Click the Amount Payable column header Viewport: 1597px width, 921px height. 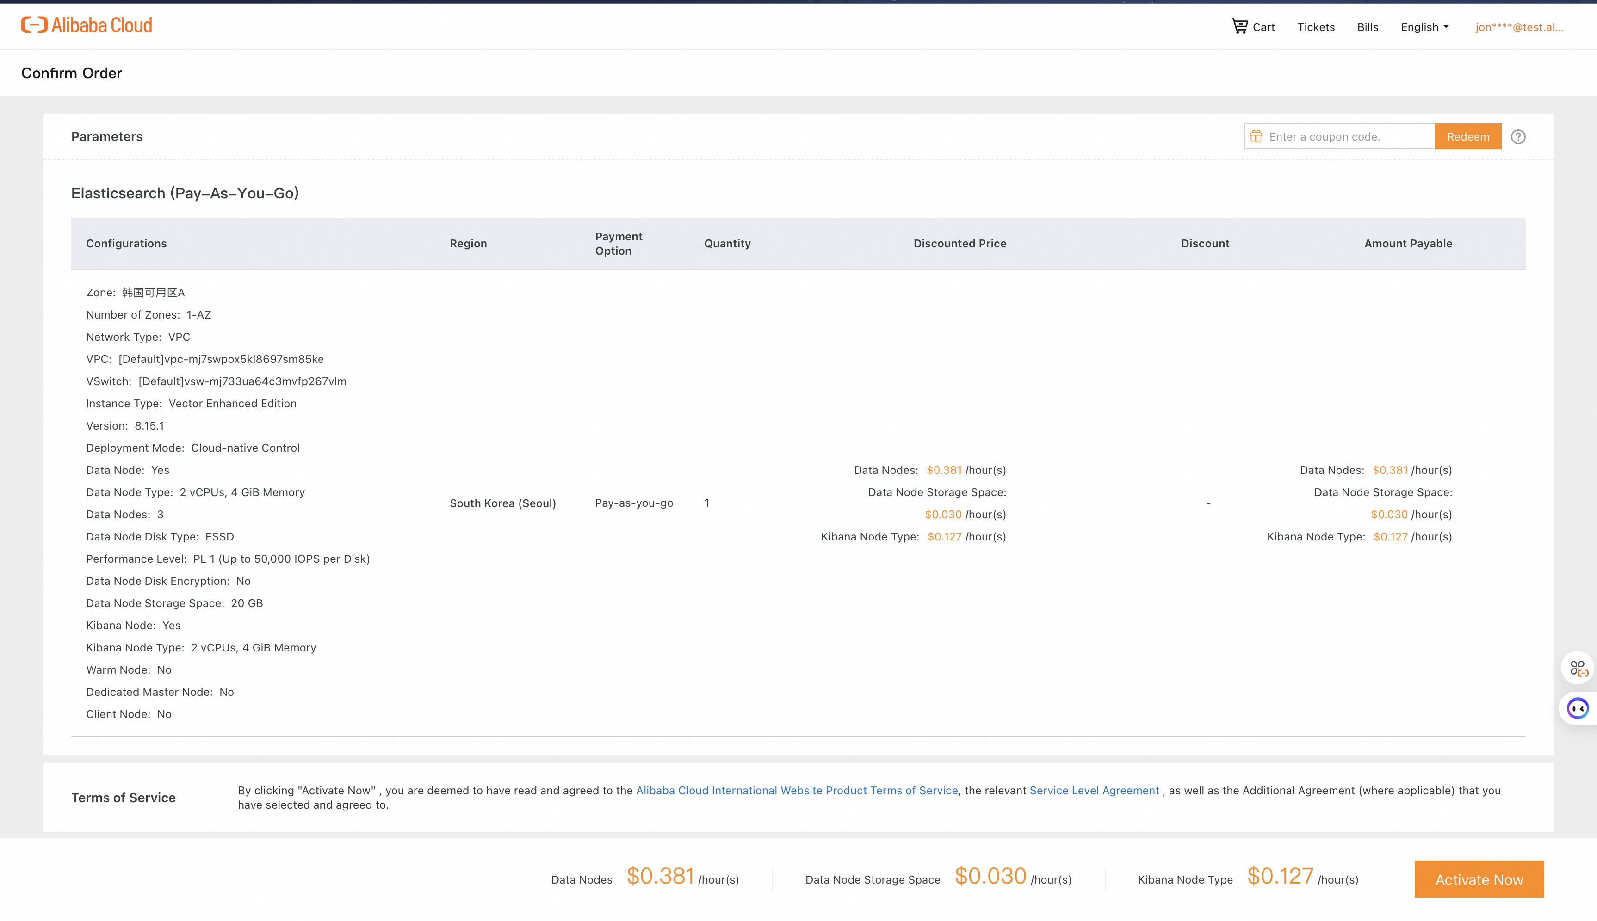[1408, 244]
